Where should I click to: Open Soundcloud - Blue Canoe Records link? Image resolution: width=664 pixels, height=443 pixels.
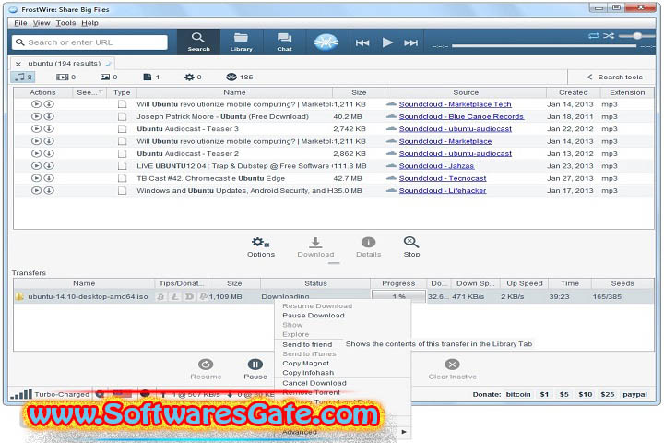pyautogui.click(x=461, y=116)
